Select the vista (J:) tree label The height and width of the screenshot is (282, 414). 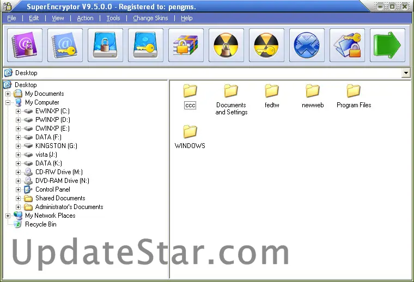[46, 155]
